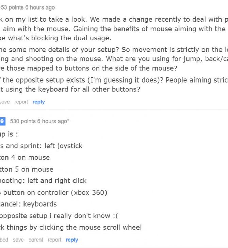This screenshot has width=228, height=248.
Task: Click reply under the xbox 360 setup comment
Action: click(x=72, y=240)
